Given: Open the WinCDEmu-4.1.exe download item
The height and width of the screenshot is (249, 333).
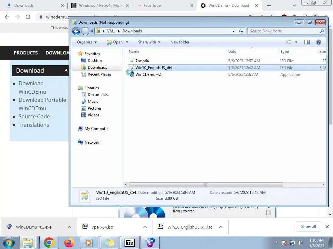Looking at the screenshot, I should (x=34, y=227).
